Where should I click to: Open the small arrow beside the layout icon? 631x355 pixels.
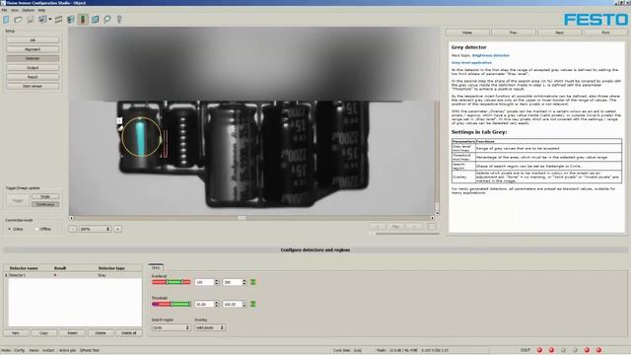coord(50,20)
